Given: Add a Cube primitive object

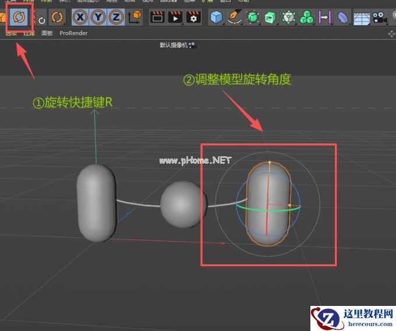Looking at the screenshot, I should [217, 17].
